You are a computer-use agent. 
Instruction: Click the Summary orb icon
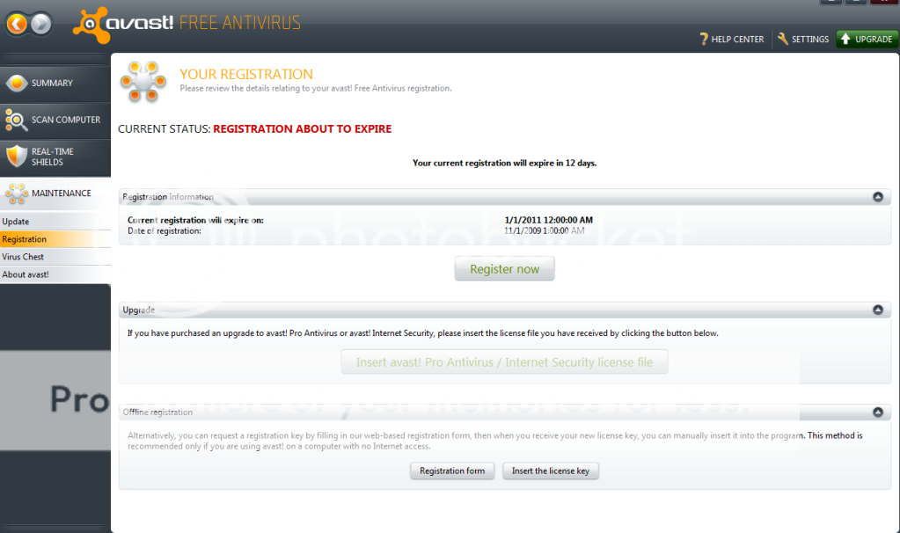17,84
